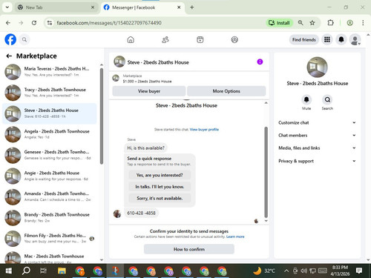371x278 pixels.
Task: Open Brandy 2beds 2bath Townhouse chat
Action: pos(50,218)
